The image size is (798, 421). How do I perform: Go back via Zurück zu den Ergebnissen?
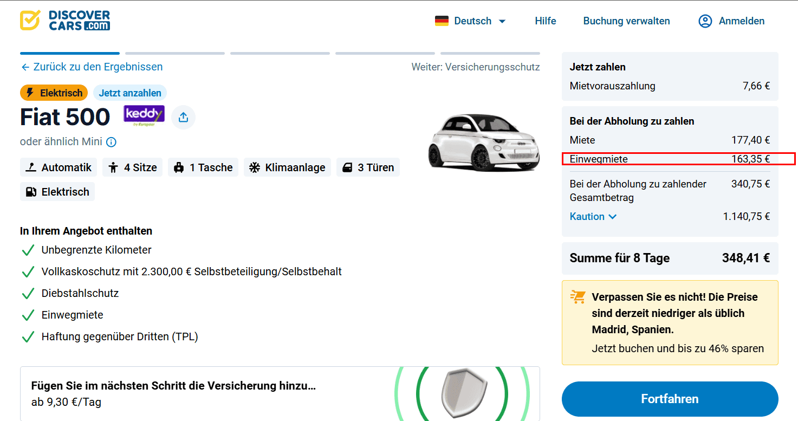92,67
